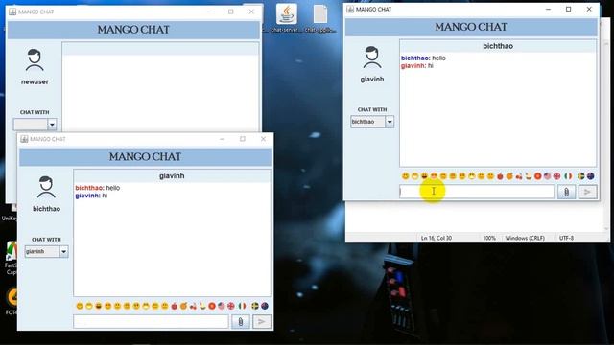Click the newuser name label
Screen dimensions: 614x345
(35, 81)
